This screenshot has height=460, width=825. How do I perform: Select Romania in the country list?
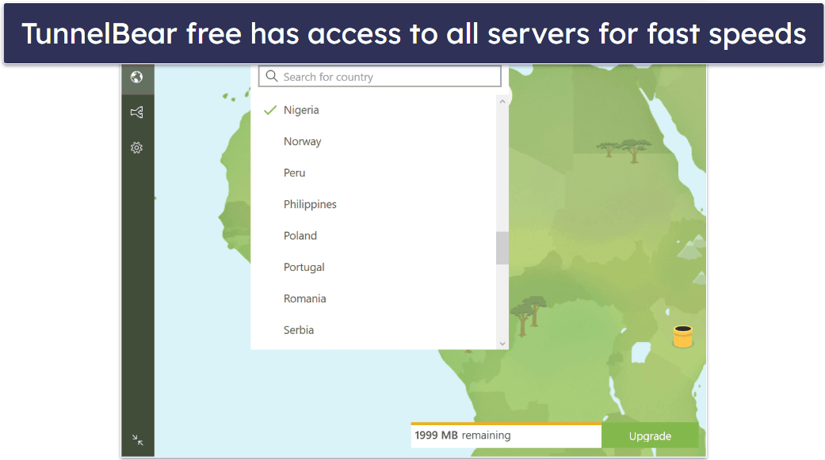tap(373, 298)
